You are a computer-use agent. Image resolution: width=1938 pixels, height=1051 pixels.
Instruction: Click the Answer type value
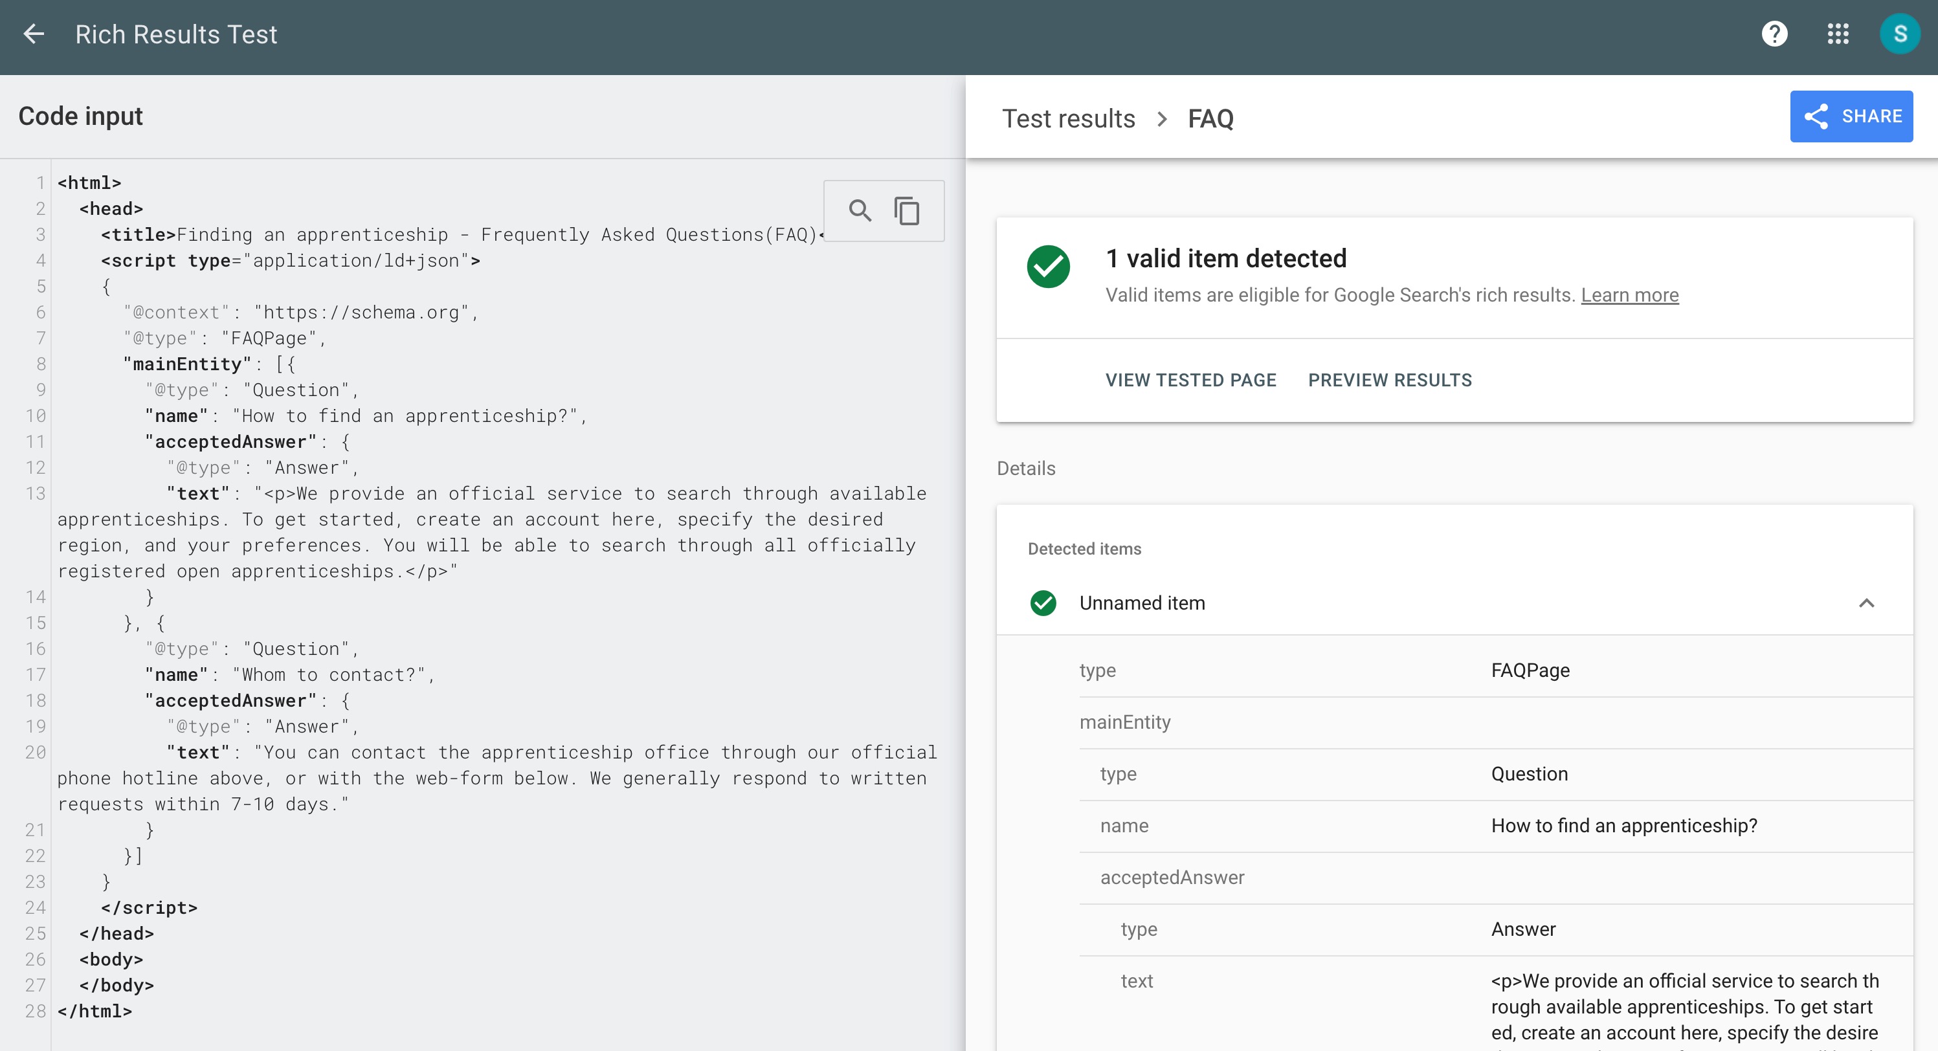point(1522,929)
